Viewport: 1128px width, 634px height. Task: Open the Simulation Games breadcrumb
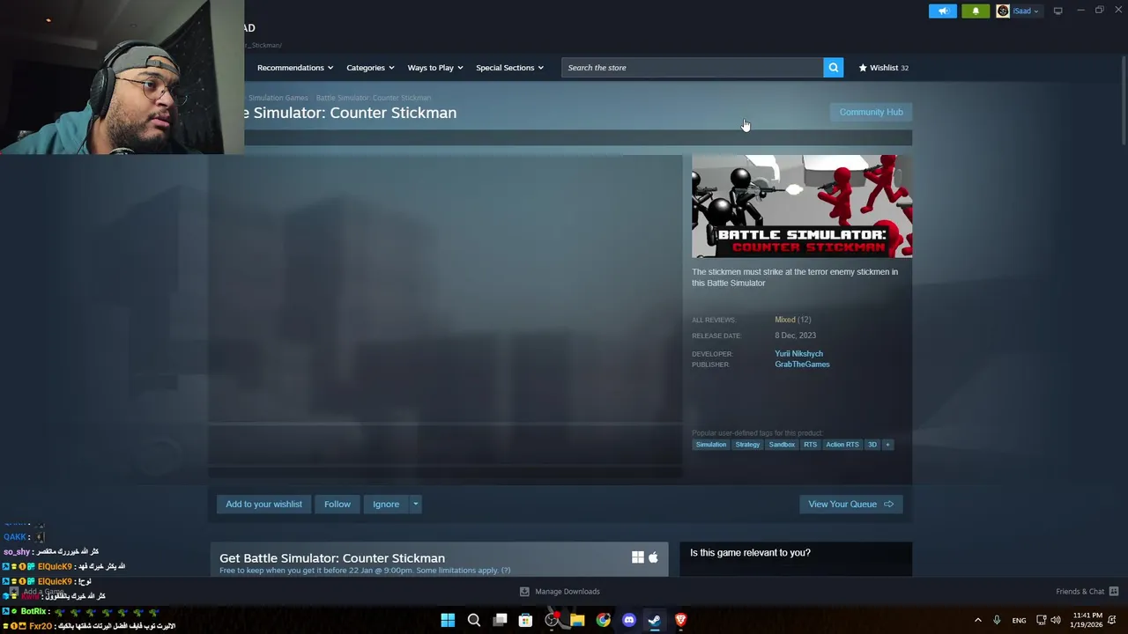coord(278,98)
